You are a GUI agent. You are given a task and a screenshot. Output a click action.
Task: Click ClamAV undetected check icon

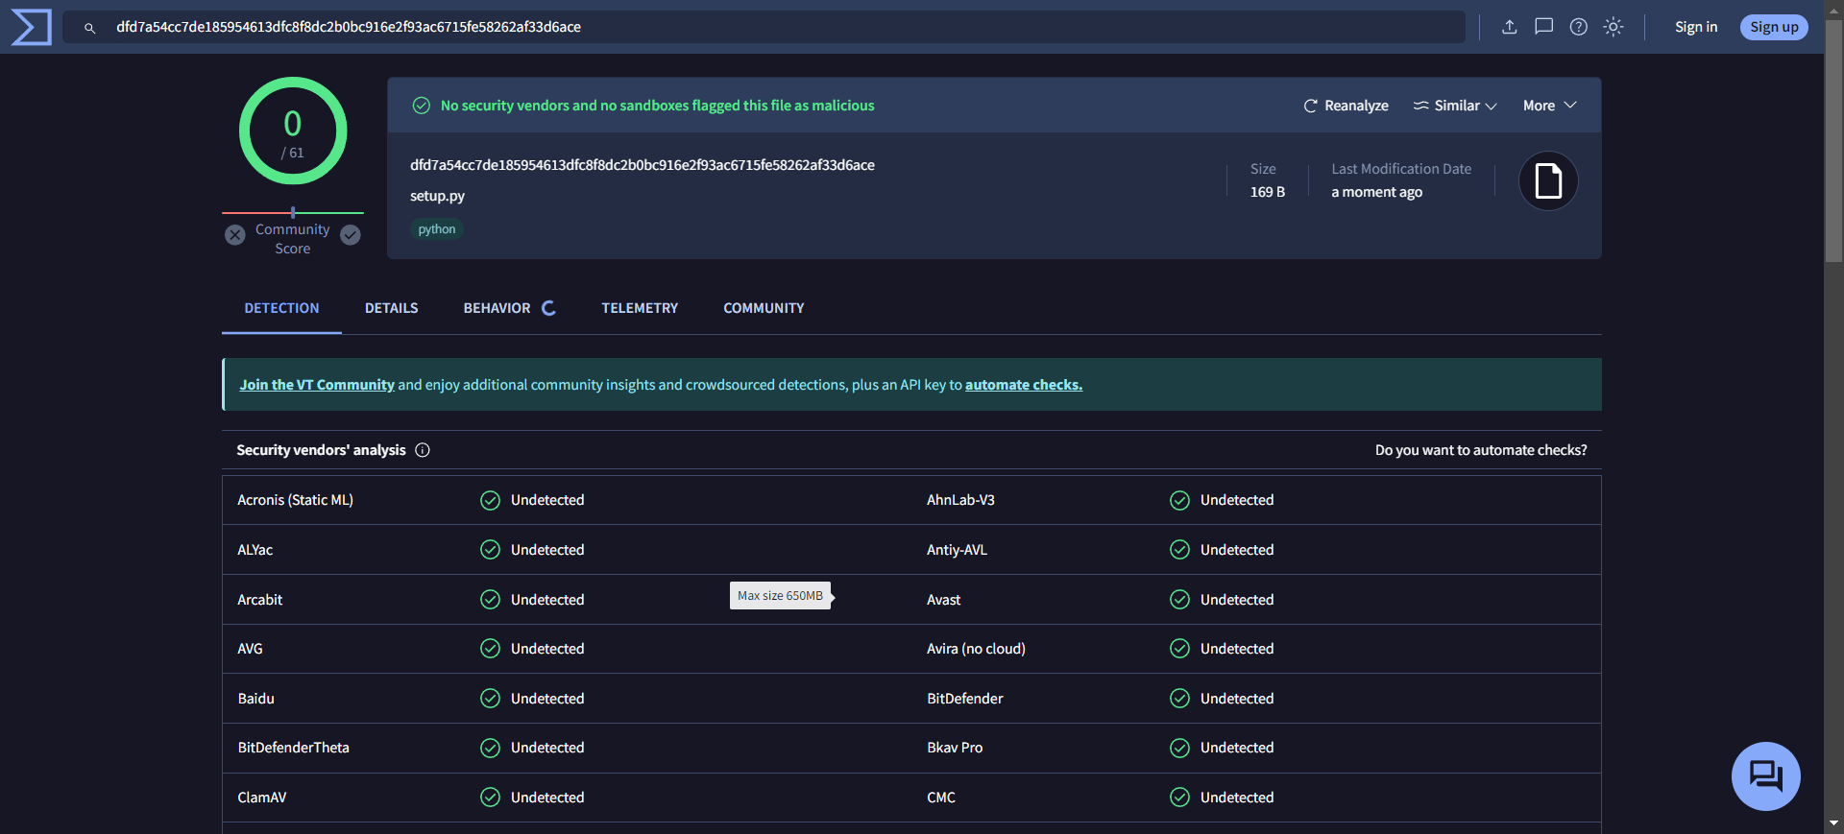coord(491,798)
